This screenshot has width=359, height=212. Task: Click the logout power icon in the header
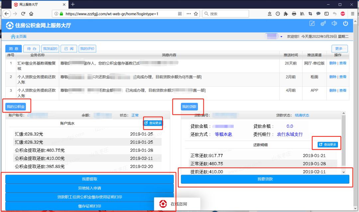tap(345, 23)
